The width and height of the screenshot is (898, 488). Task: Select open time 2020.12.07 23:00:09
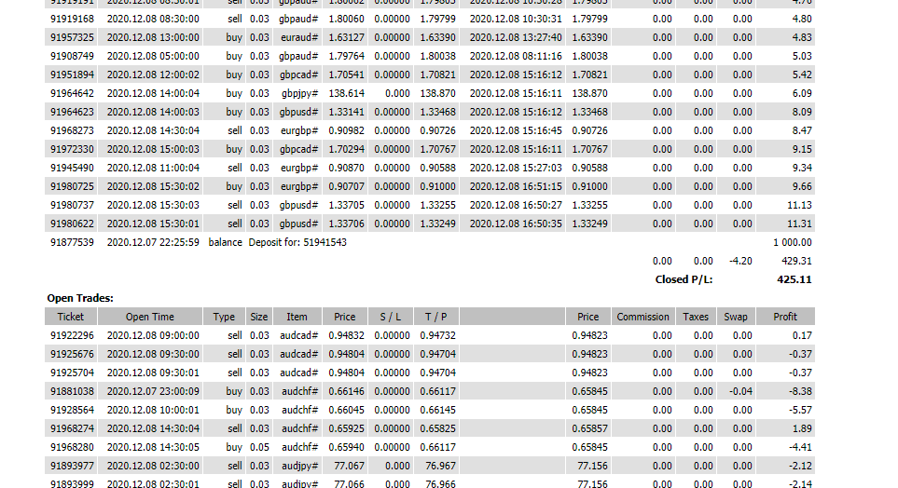(x=153, y=391)
